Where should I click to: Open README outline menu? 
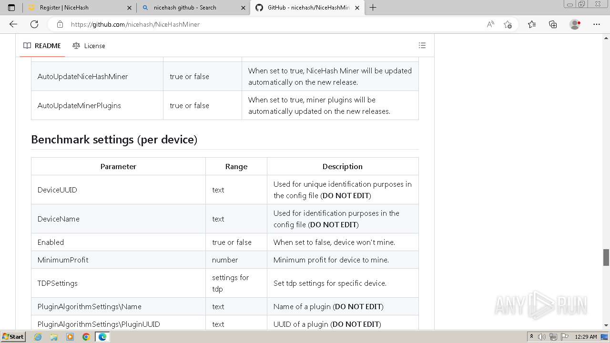point(422,45)
